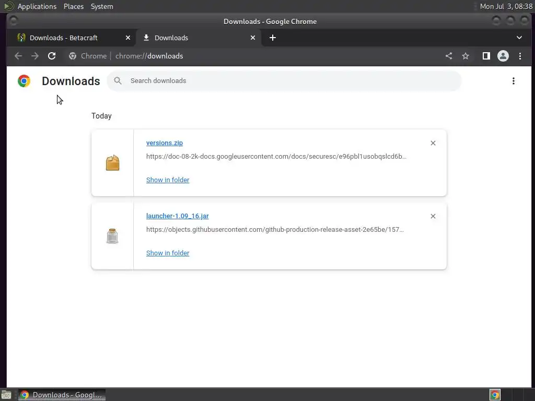This screenshot has width=535, height=401.
Task: Click the Chrome icon in the workspace switcher
Action: click(x=495, y=395)
